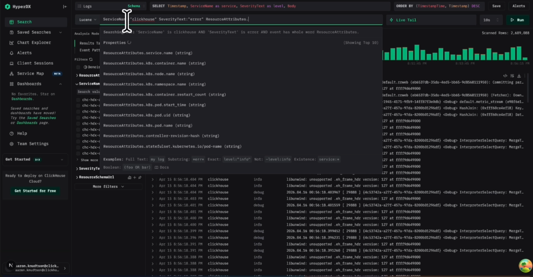Open the Logs data source dropdown
Image resolution: width=533 pixels, height=277 pixels.
coord(111,6)
